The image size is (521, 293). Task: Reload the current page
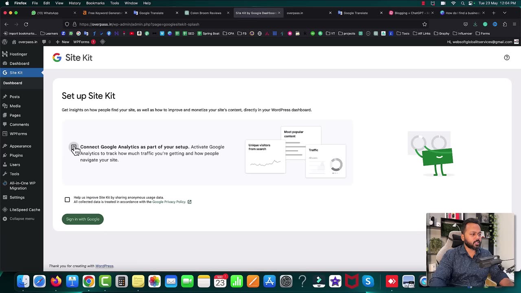click(x=26, y=24)
